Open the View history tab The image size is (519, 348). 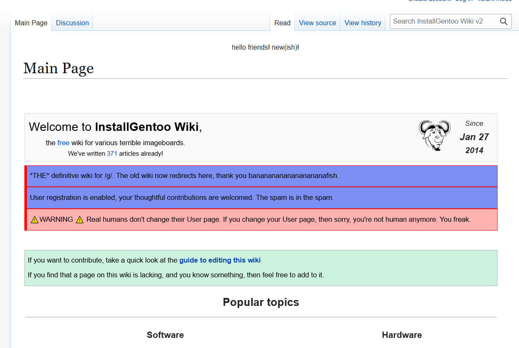point(363,23)
